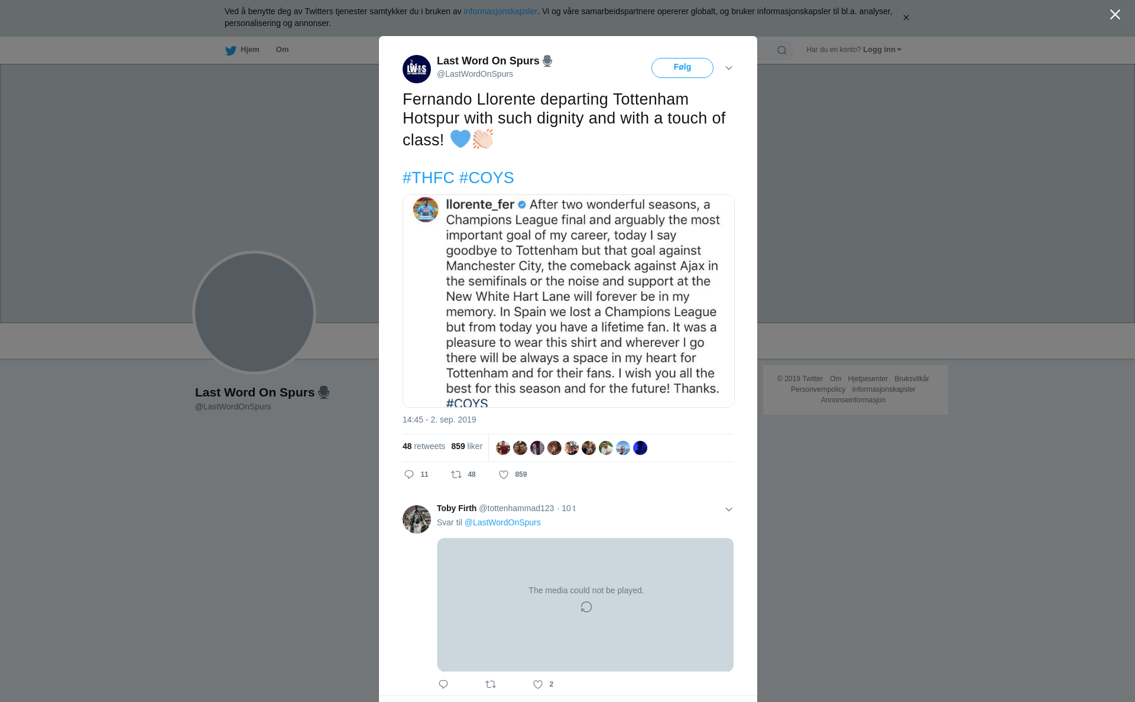Reply to Toby Firth's tweet

pos(443,684)
